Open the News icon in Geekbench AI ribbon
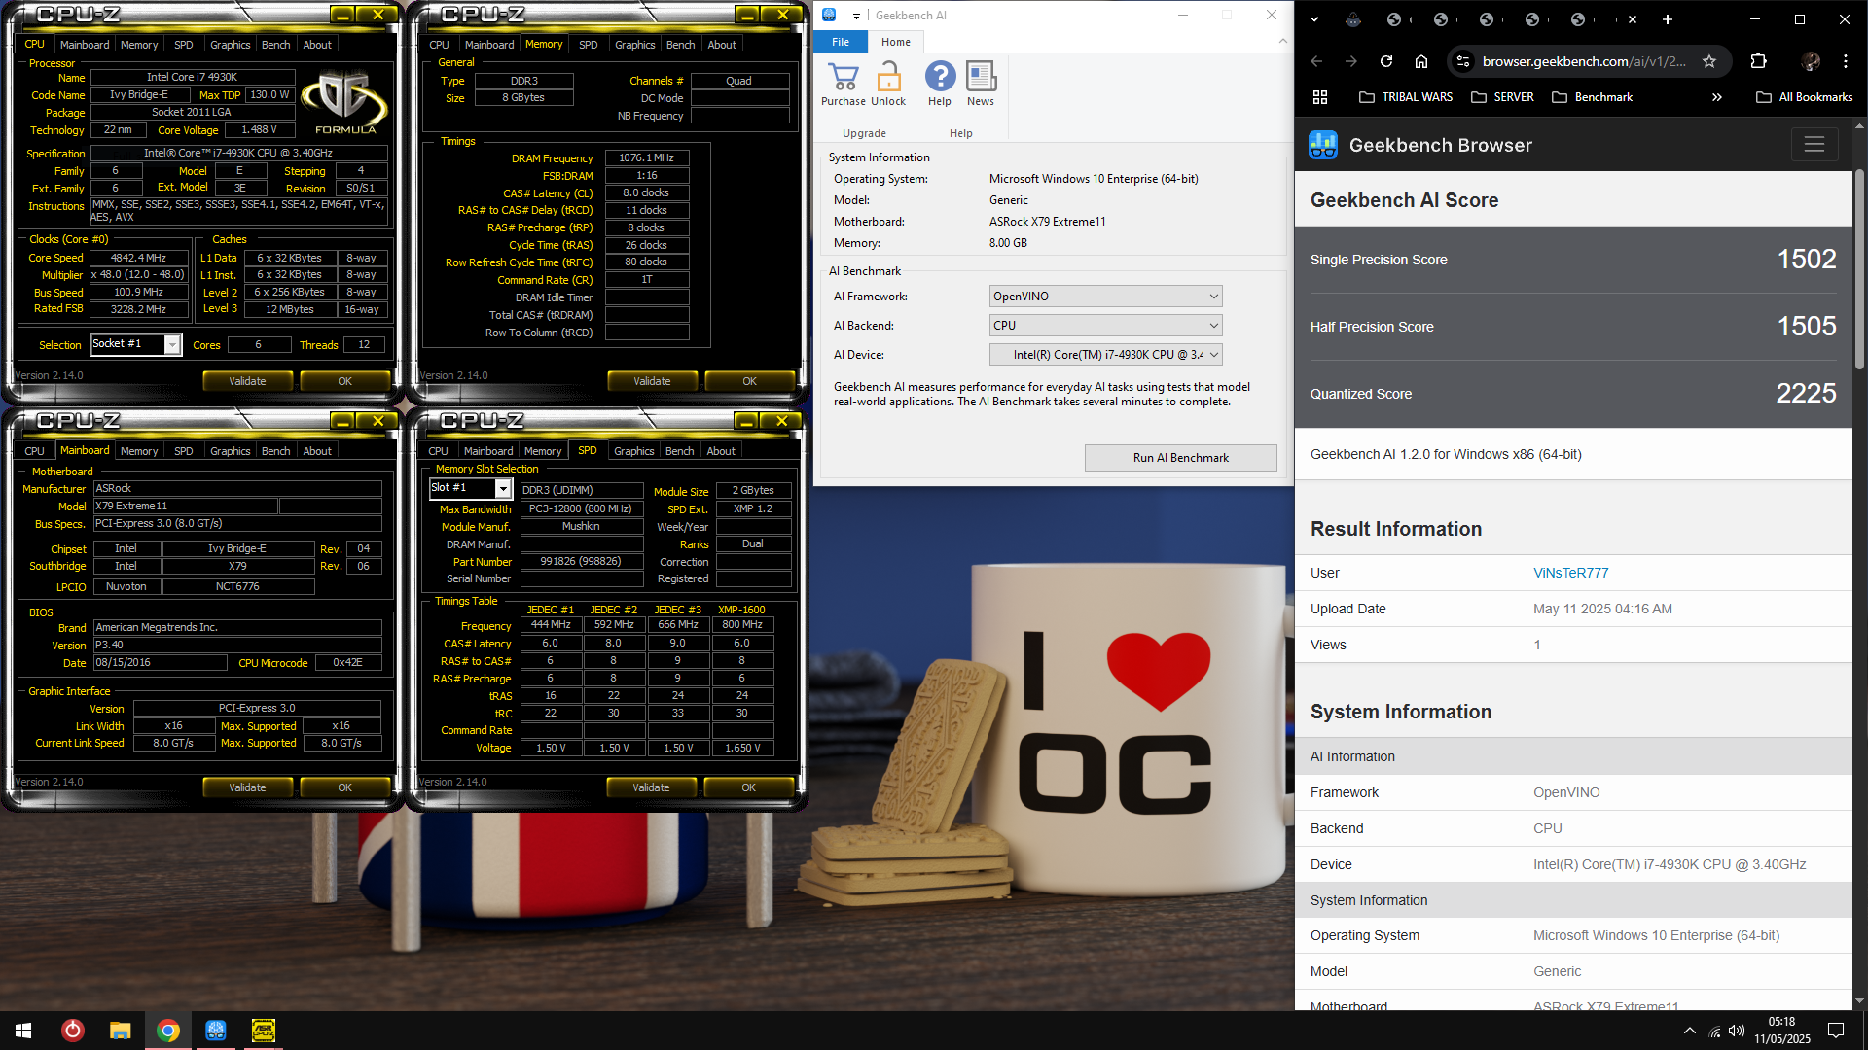Viewport: 1868px width, 1050px height. (981, 77)
